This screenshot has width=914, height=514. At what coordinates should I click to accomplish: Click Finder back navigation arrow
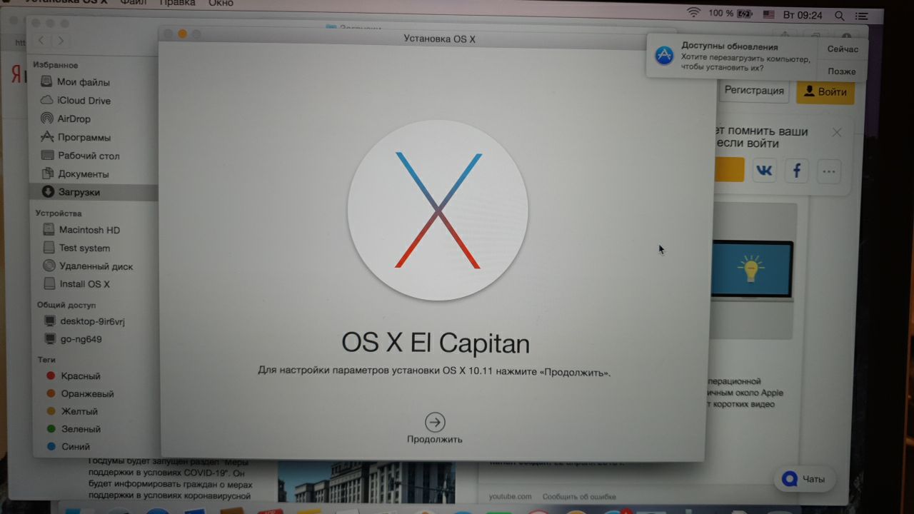coord(41,41)
